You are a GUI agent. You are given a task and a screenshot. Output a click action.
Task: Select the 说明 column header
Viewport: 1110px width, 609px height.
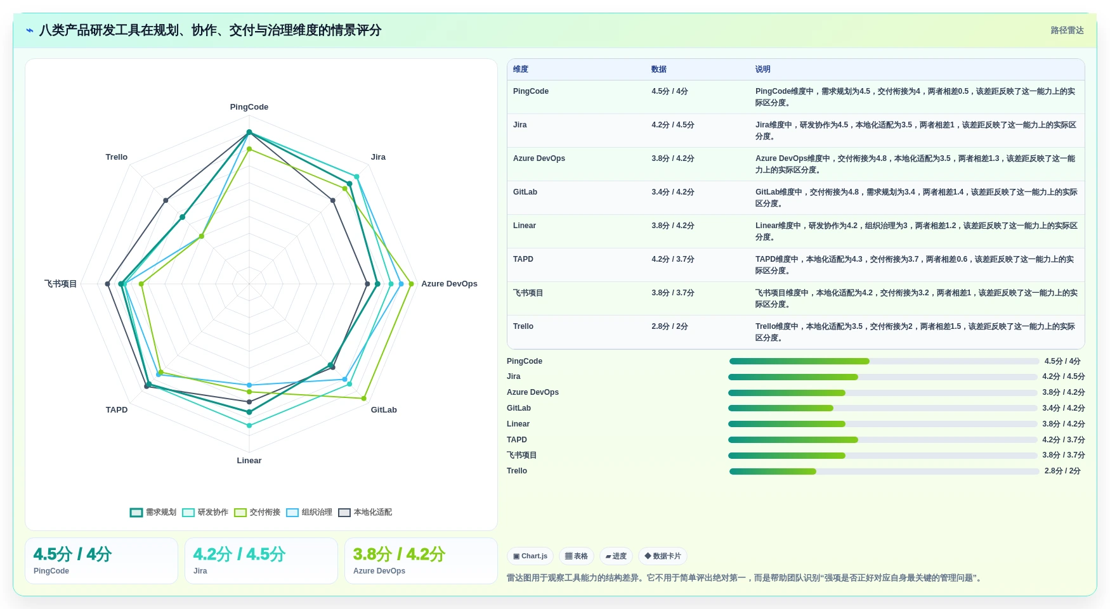763,69
